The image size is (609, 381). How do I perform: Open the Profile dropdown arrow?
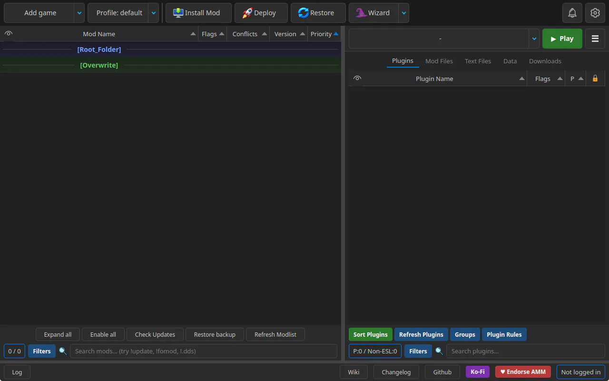tap(154, 13)
